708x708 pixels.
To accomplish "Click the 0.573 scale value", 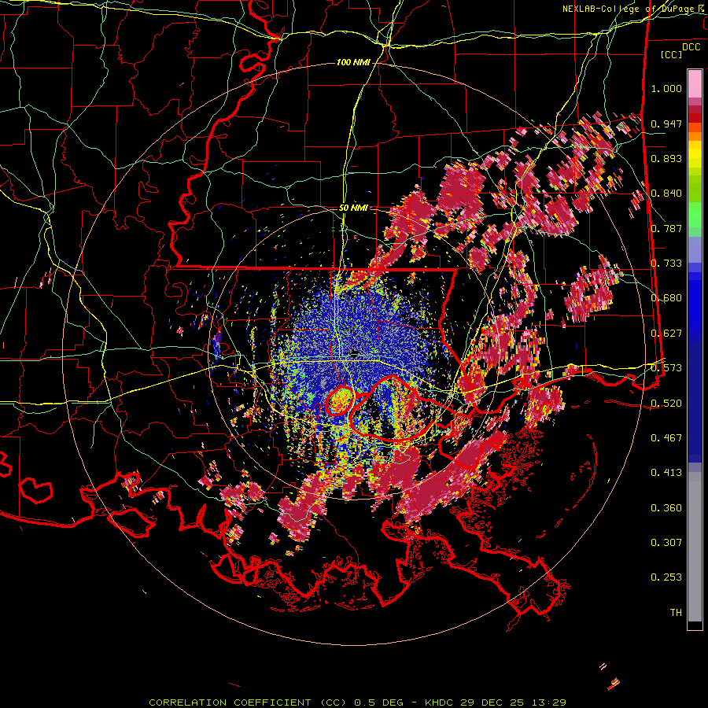I will click(x=666, y=368).
